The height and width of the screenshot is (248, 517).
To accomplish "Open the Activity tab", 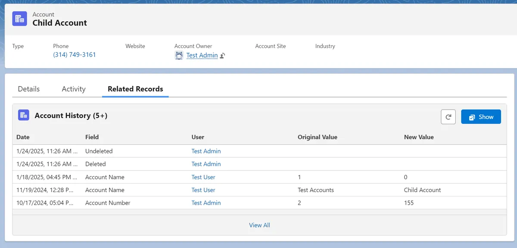I will (x=74, y=89).
